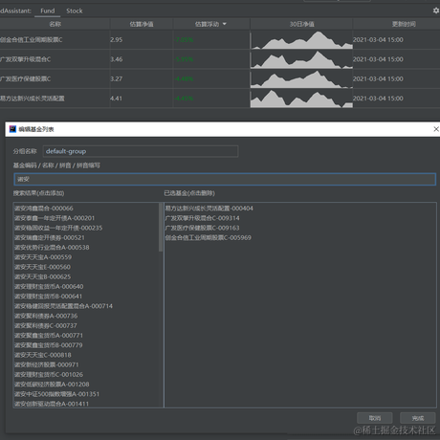Select the 广发医疗保健股票C table row name

point(26,78)
